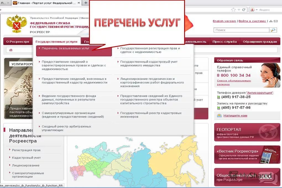Screen dimensions: 282x188
Task: Click the refresh icon in the address bar
Action: coord(243,9)
